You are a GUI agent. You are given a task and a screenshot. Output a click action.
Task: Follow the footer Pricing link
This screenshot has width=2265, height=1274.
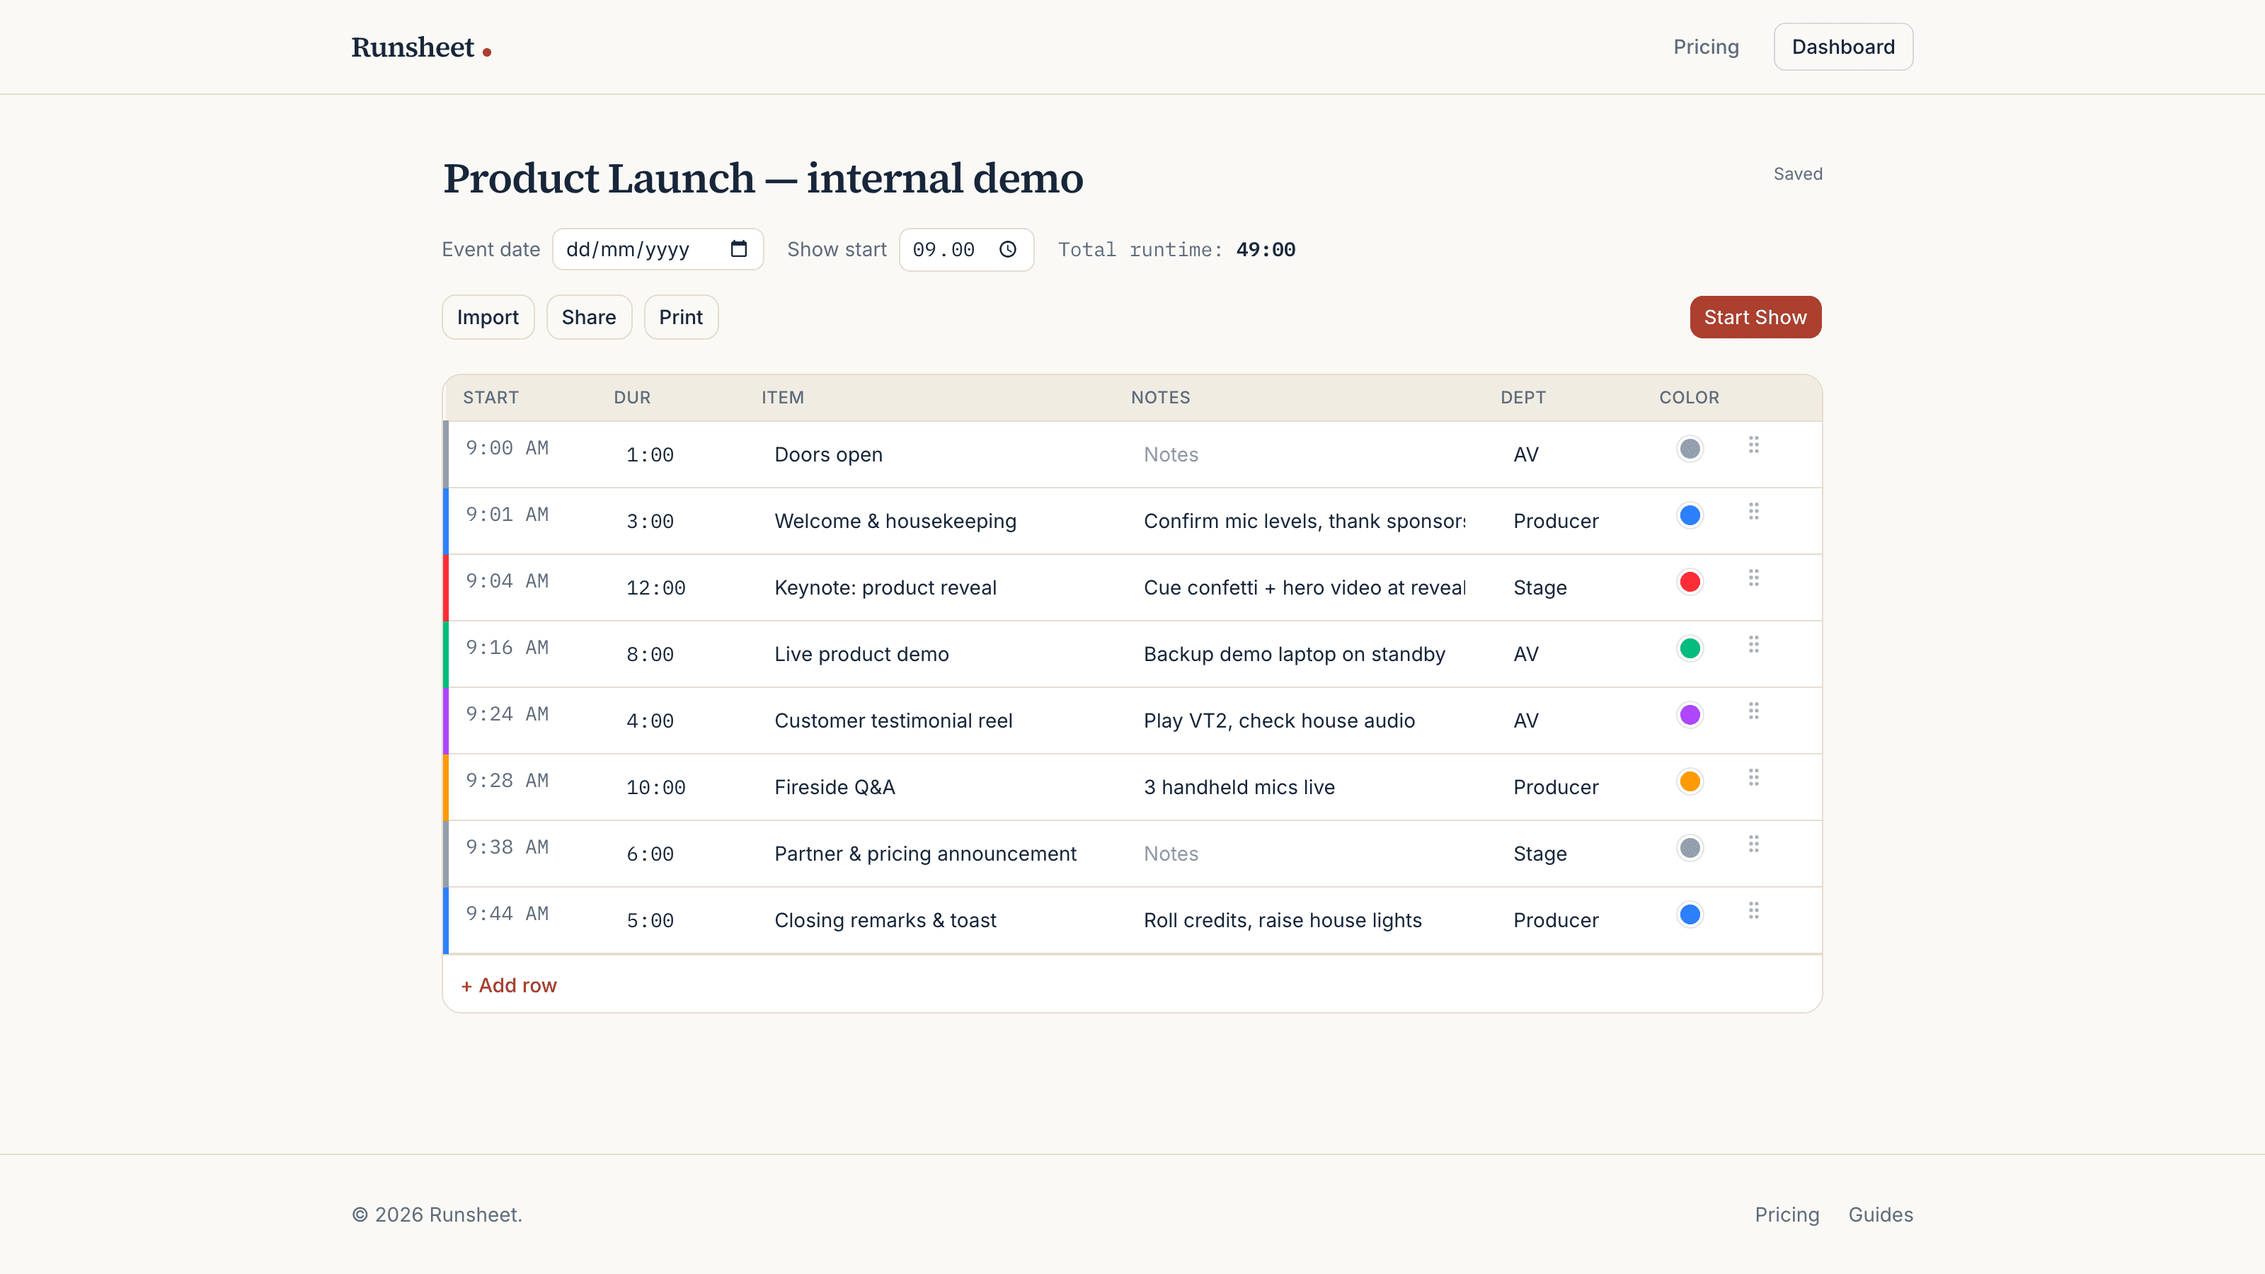coord(1787,1215)
